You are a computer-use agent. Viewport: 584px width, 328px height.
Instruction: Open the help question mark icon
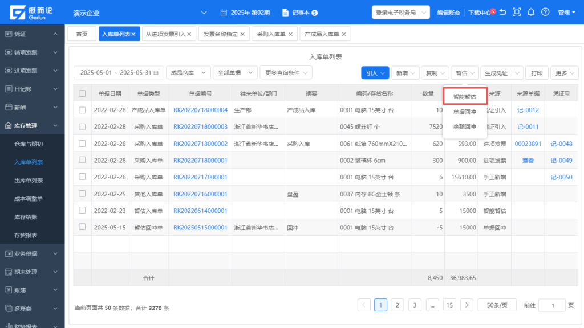(545, 12)
